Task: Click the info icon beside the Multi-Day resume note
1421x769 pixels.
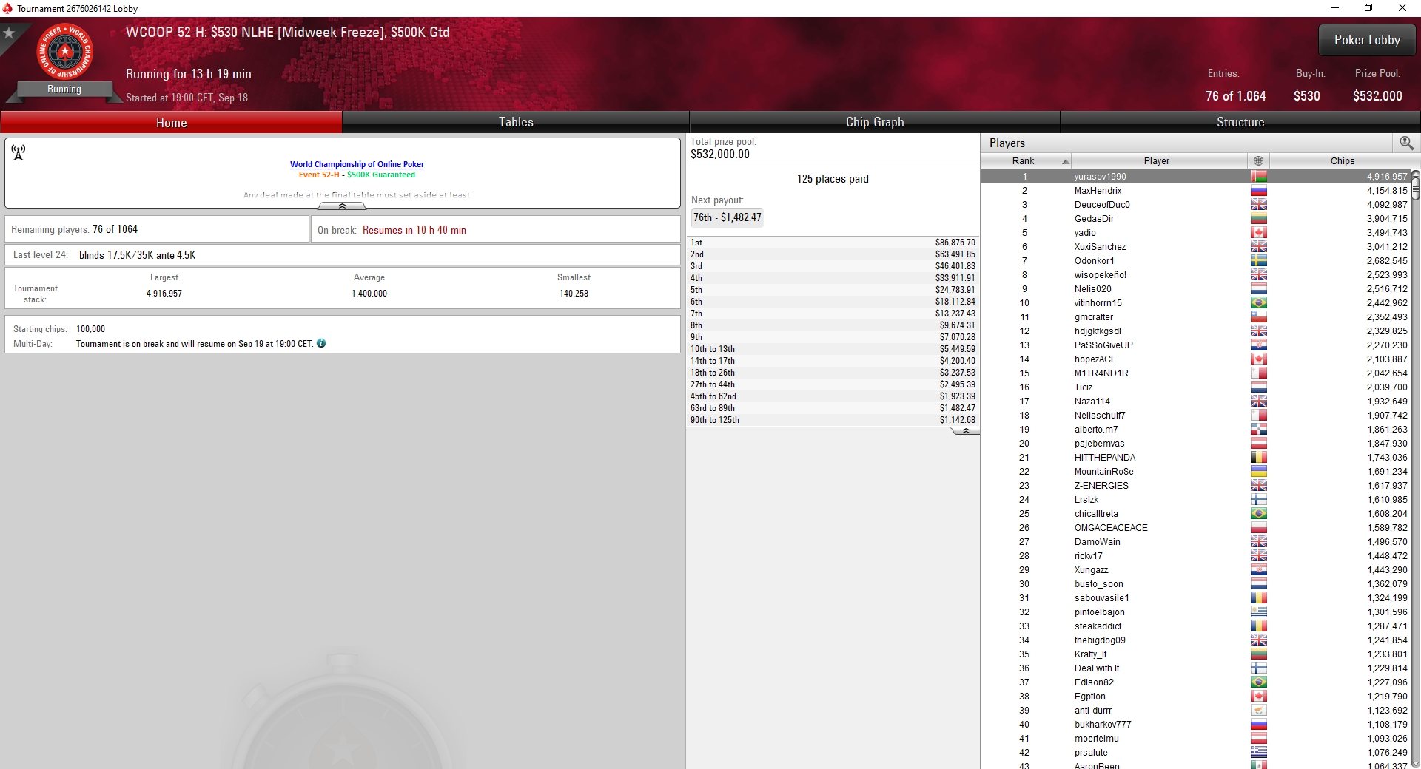Action: pyautogui.click(x=321, y=343)
